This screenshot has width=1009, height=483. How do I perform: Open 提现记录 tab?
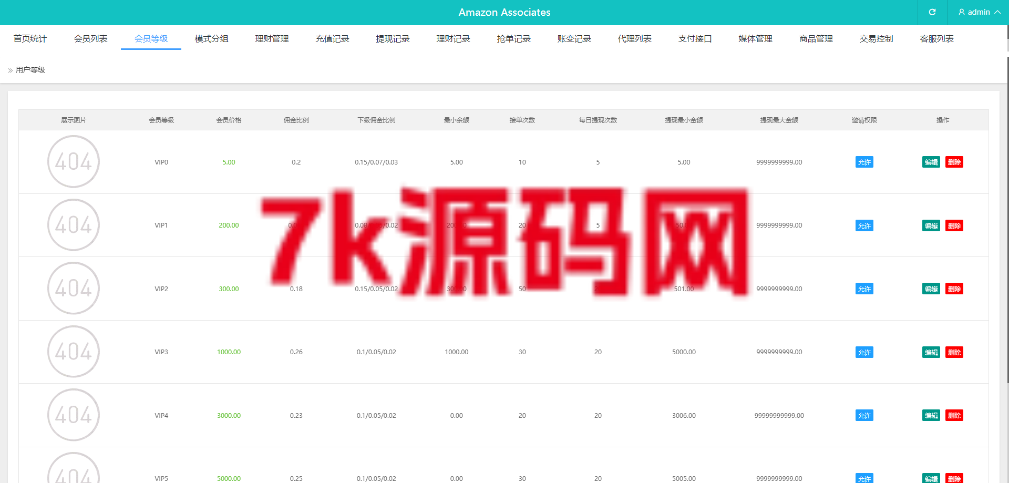[393, 38]
